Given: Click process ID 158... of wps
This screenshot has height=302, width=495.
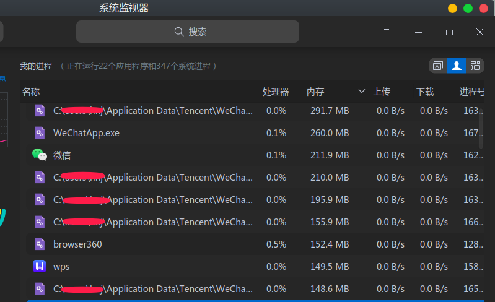Looking at the screenshot, I should pos(474,267).
